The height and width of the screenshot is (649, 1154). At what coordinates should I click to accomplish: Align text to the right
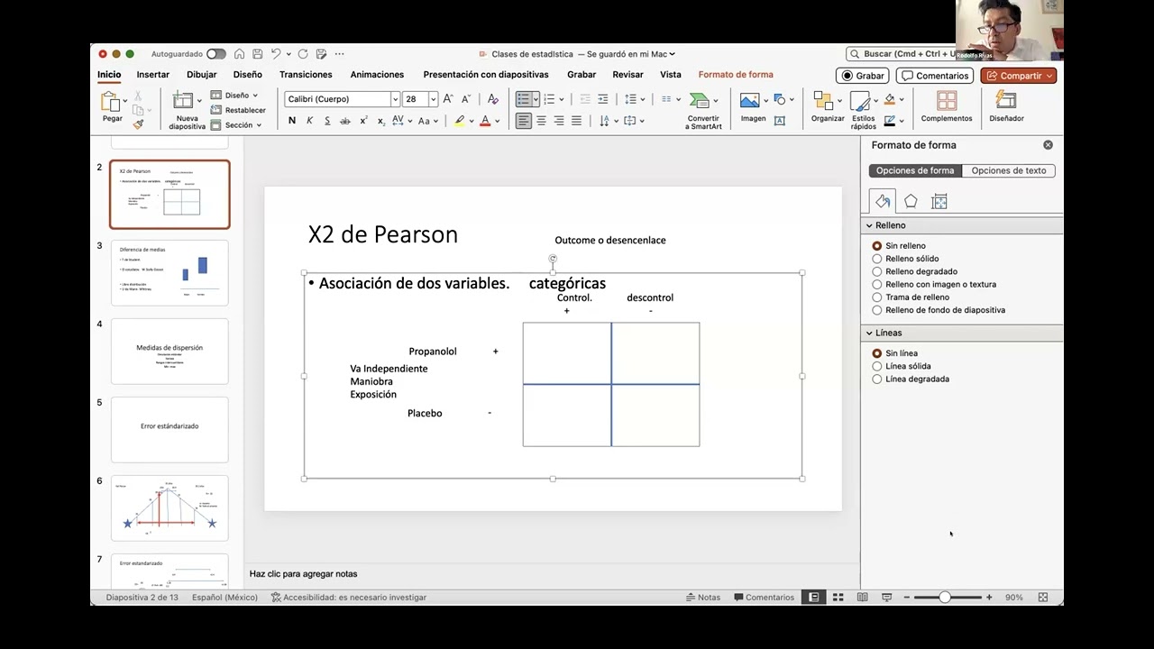[559, 121]
